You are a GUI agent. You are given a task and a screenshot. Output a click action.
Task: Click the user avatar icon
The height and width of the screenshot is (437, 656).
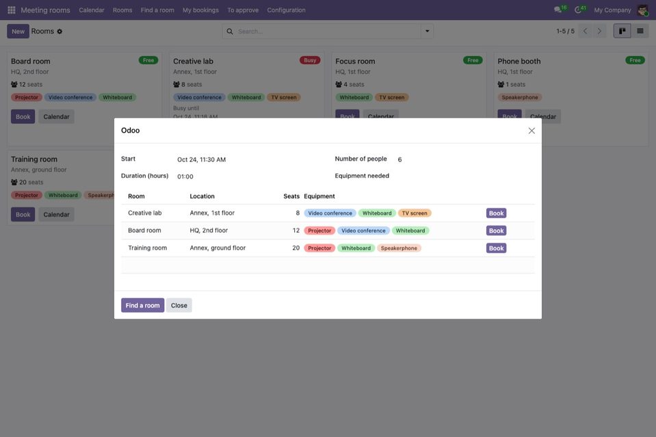click(642, 10)
